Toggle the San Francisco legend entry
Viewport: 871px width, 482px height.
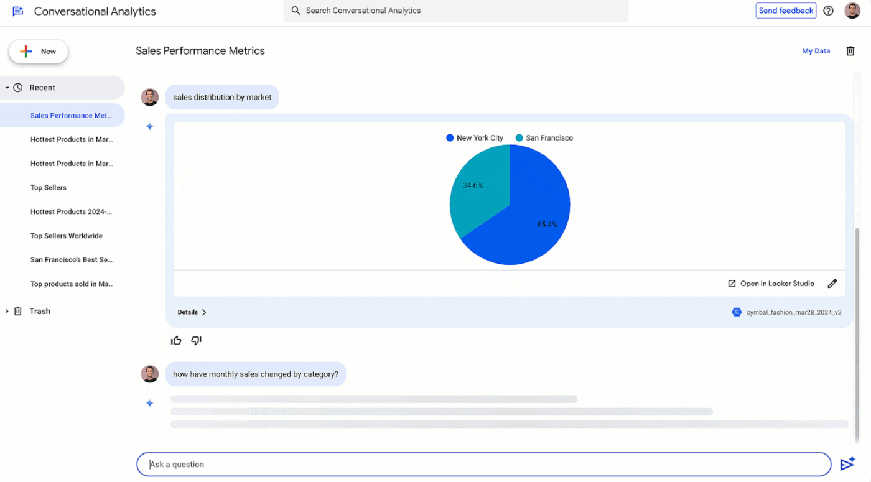[x=544, y=137]
